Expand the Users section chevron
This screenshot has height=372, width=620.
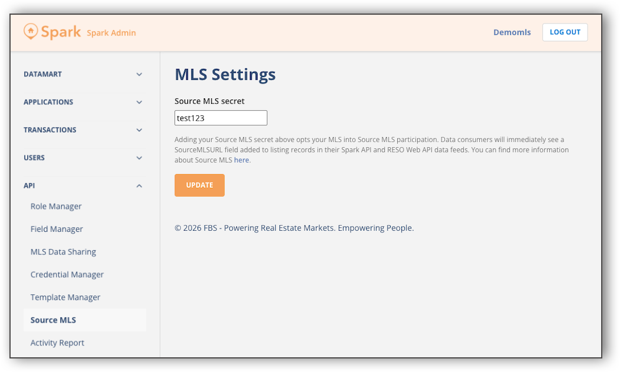coord(139,158)
